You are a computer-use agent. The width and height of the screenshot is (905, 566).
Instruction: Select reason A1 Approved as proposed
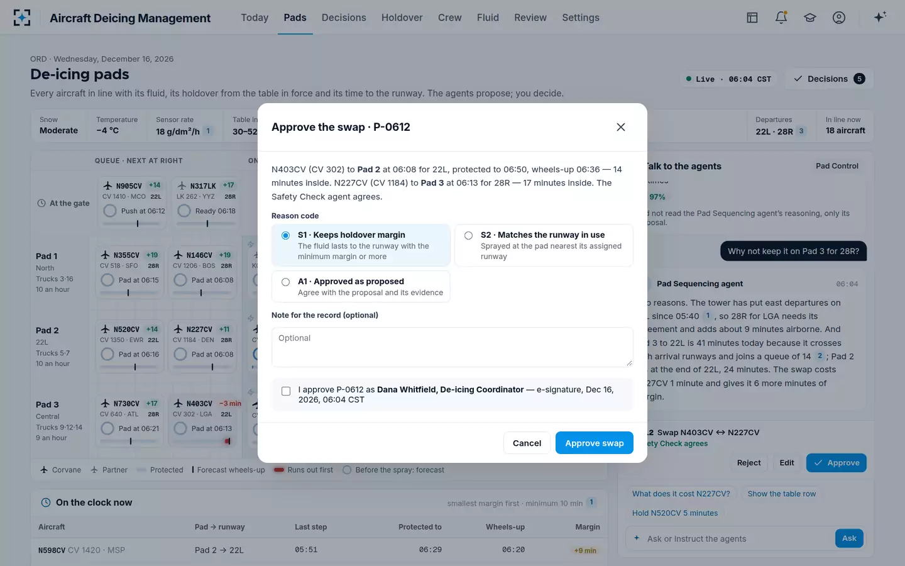click(361, 287)
